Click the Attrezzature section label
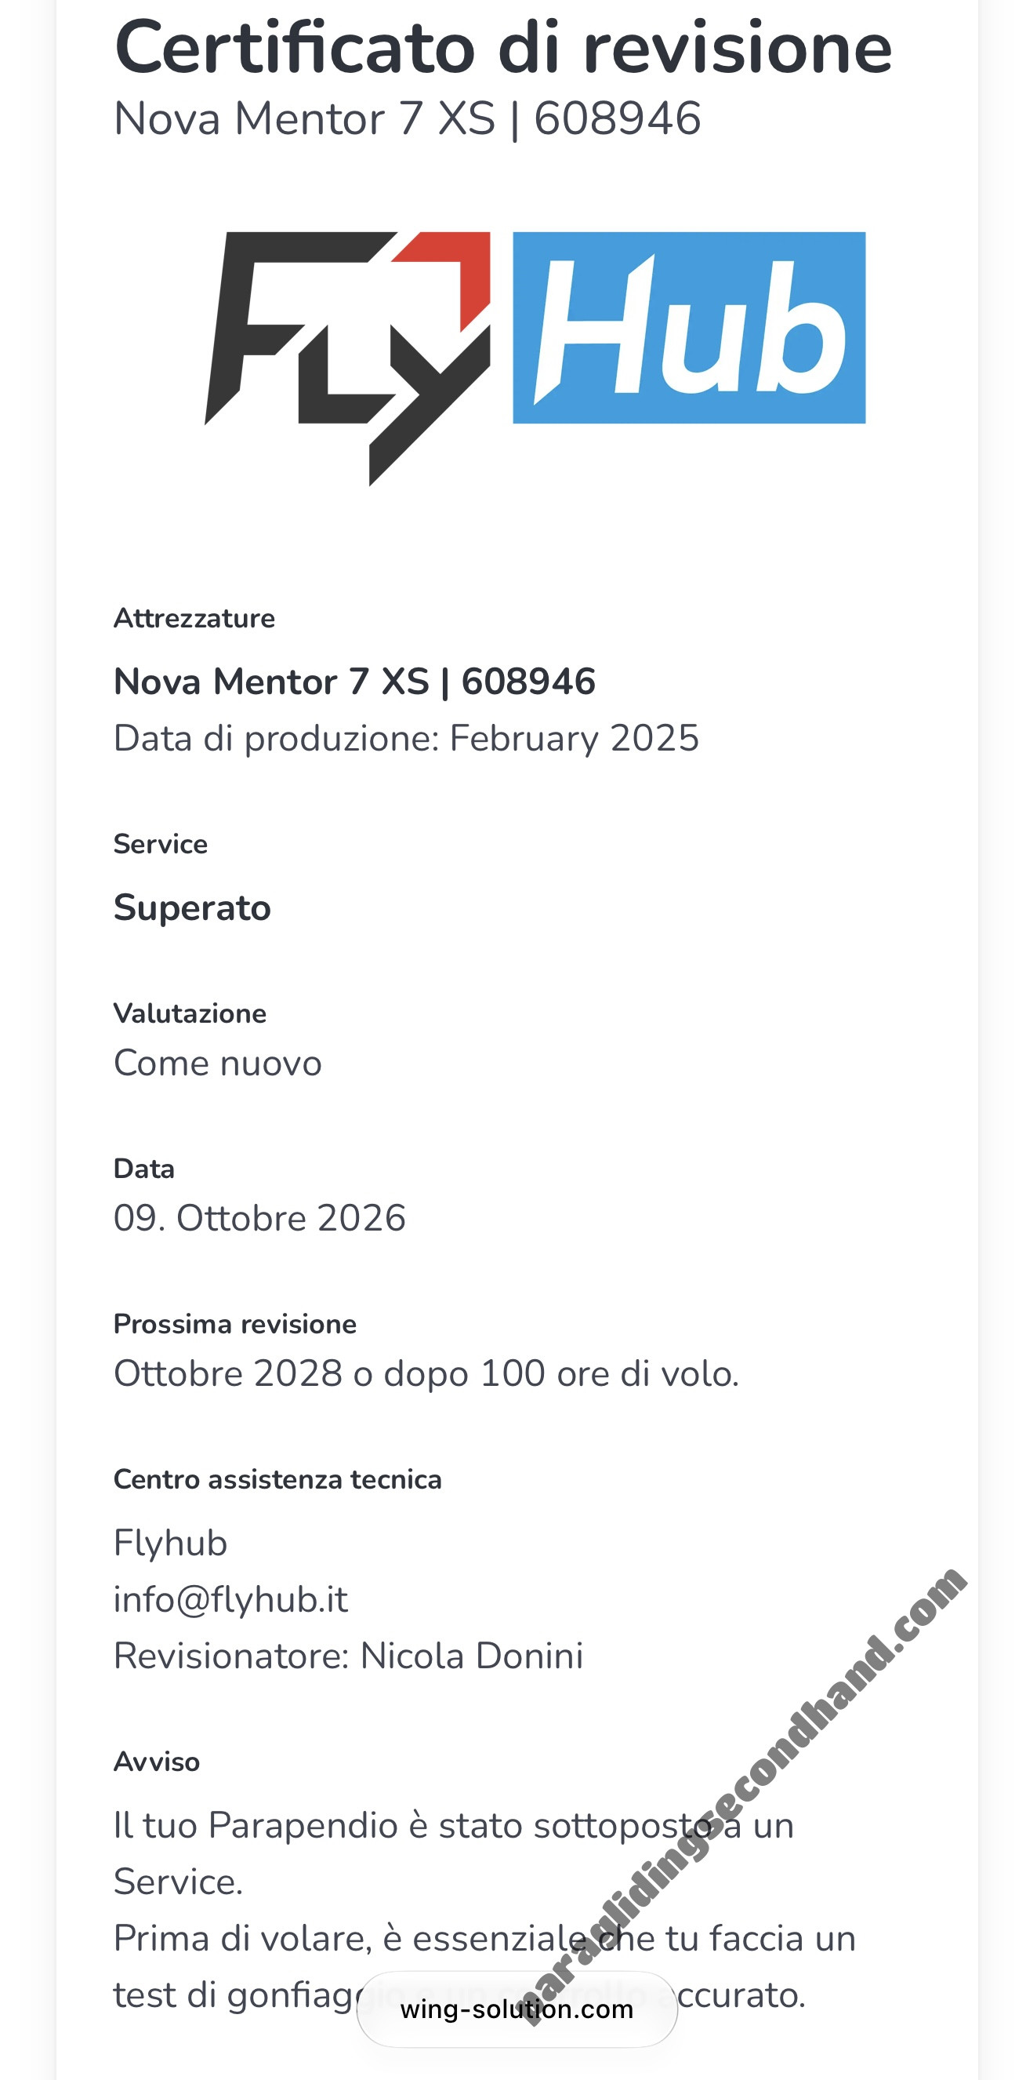This screenshot has width=1026, height=2080. (x=194, y=619)
